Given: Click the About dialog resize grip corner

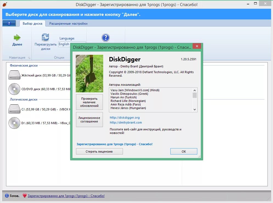Looking at the screenshot, I should pos(199,157).
